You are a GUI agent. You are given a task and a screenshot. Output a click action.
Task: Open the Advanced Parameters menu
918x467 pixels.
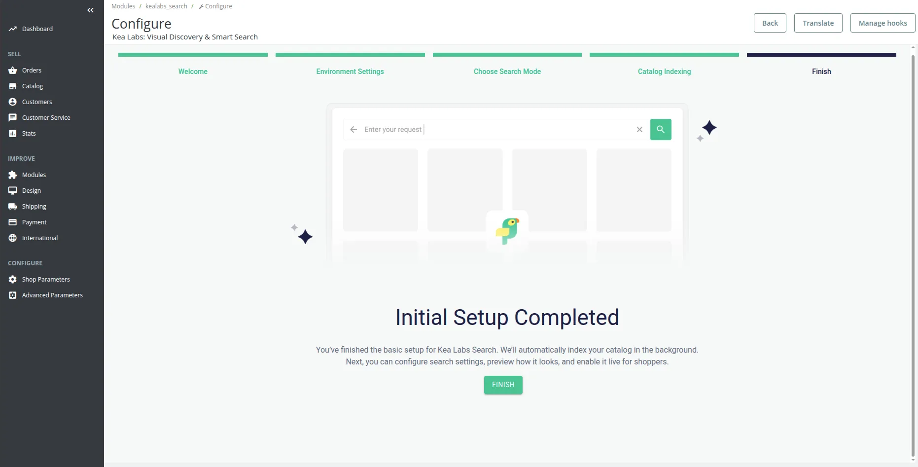click(x=52, y=295)
